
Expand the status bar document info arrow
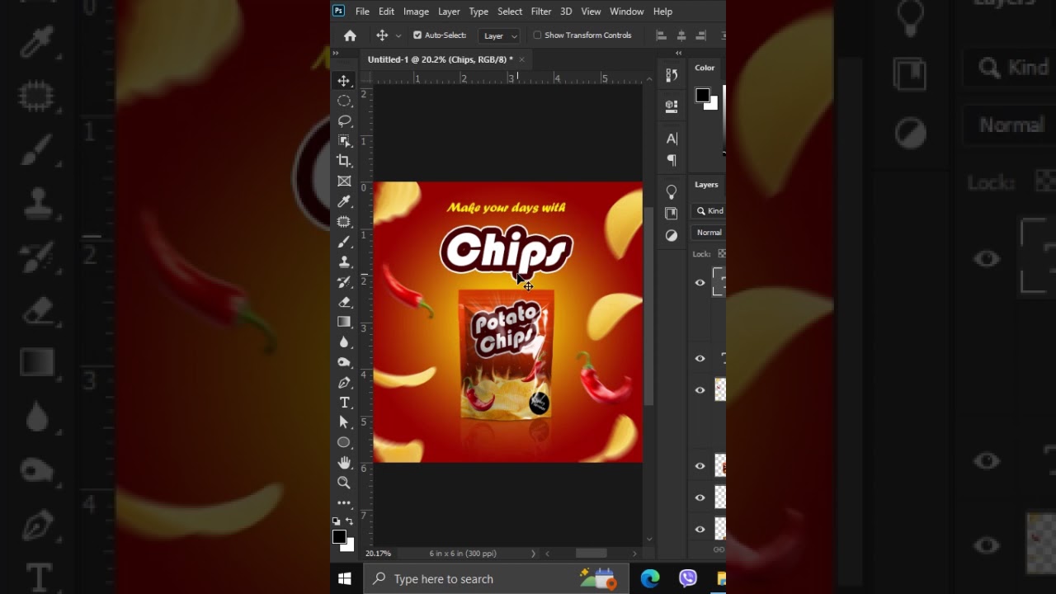(533, 554)
